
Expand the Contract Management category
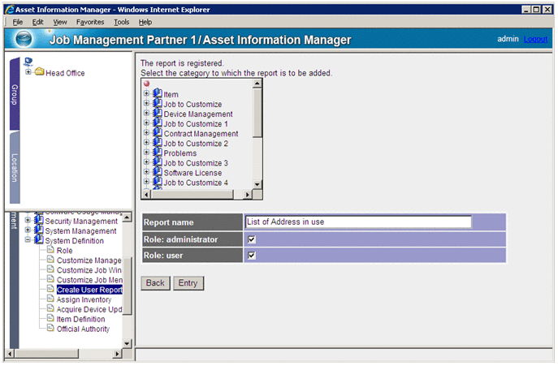pyautogui.click(x=147, y=134)
